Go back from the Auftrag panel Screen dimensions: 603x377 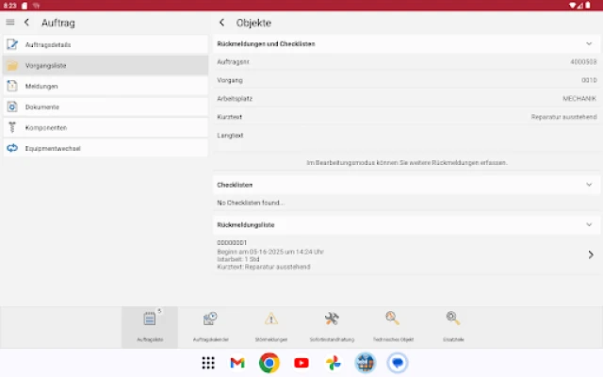click(26, 22)
